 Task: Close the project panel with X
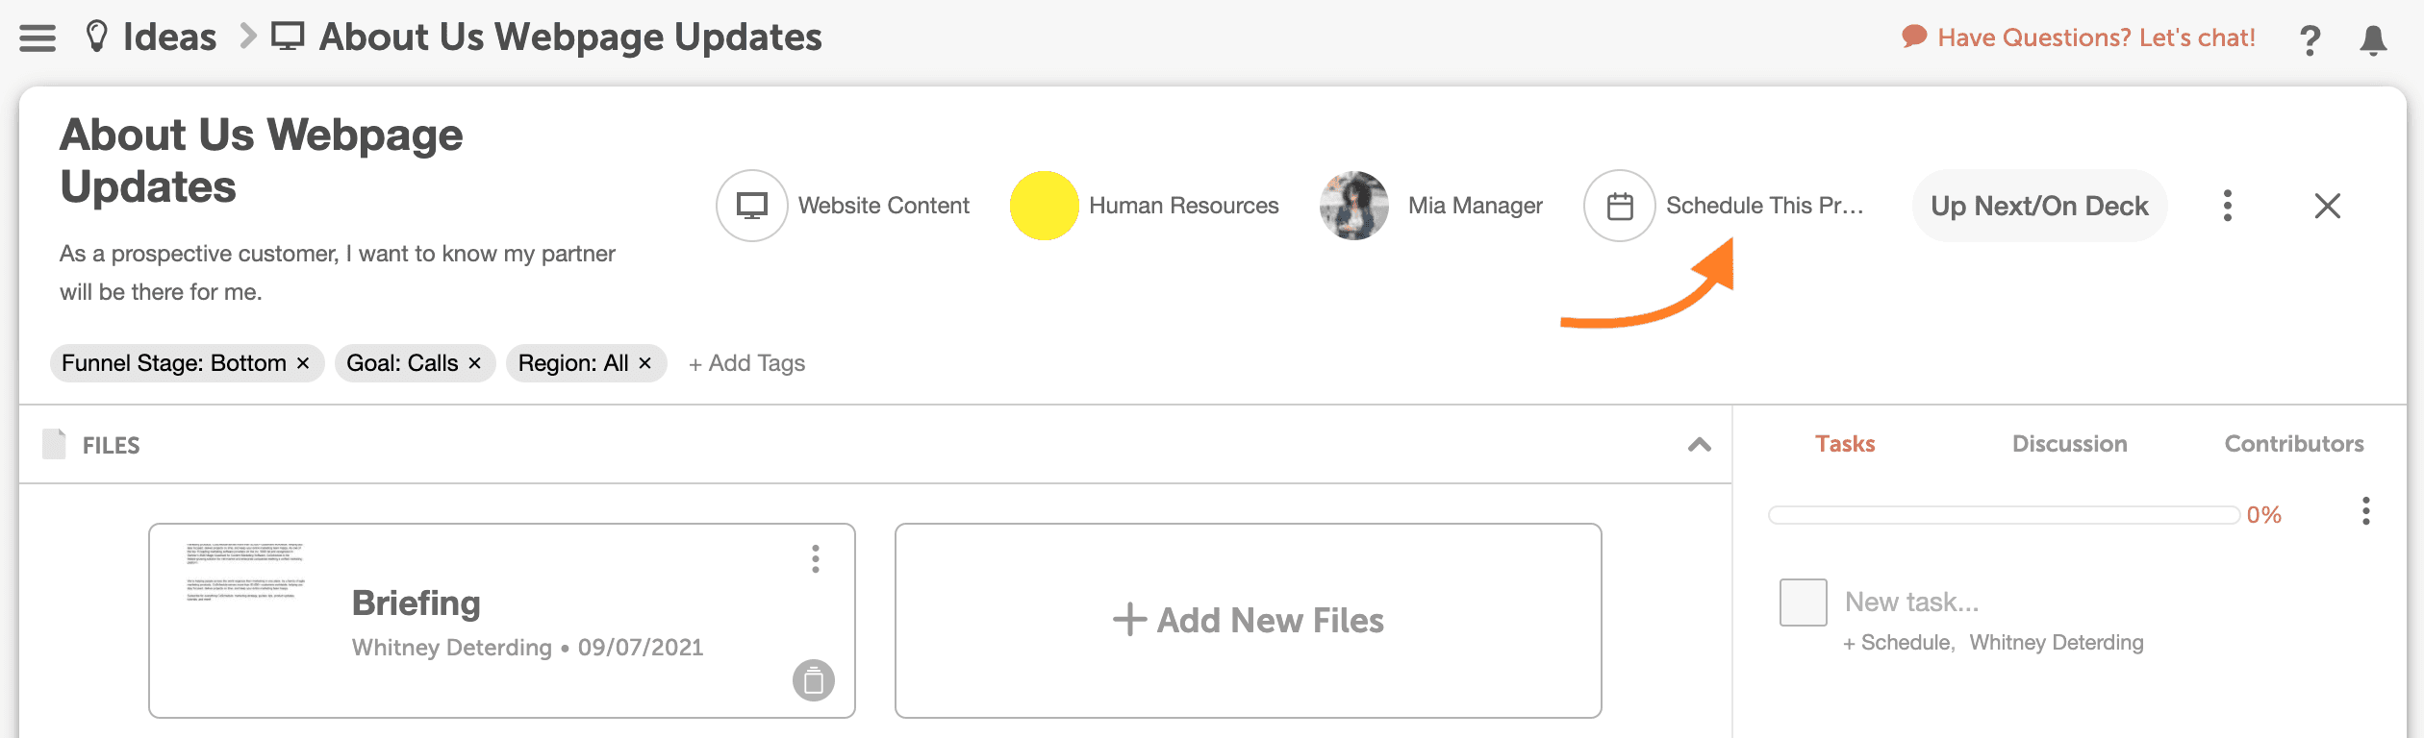pos(2327,206)
